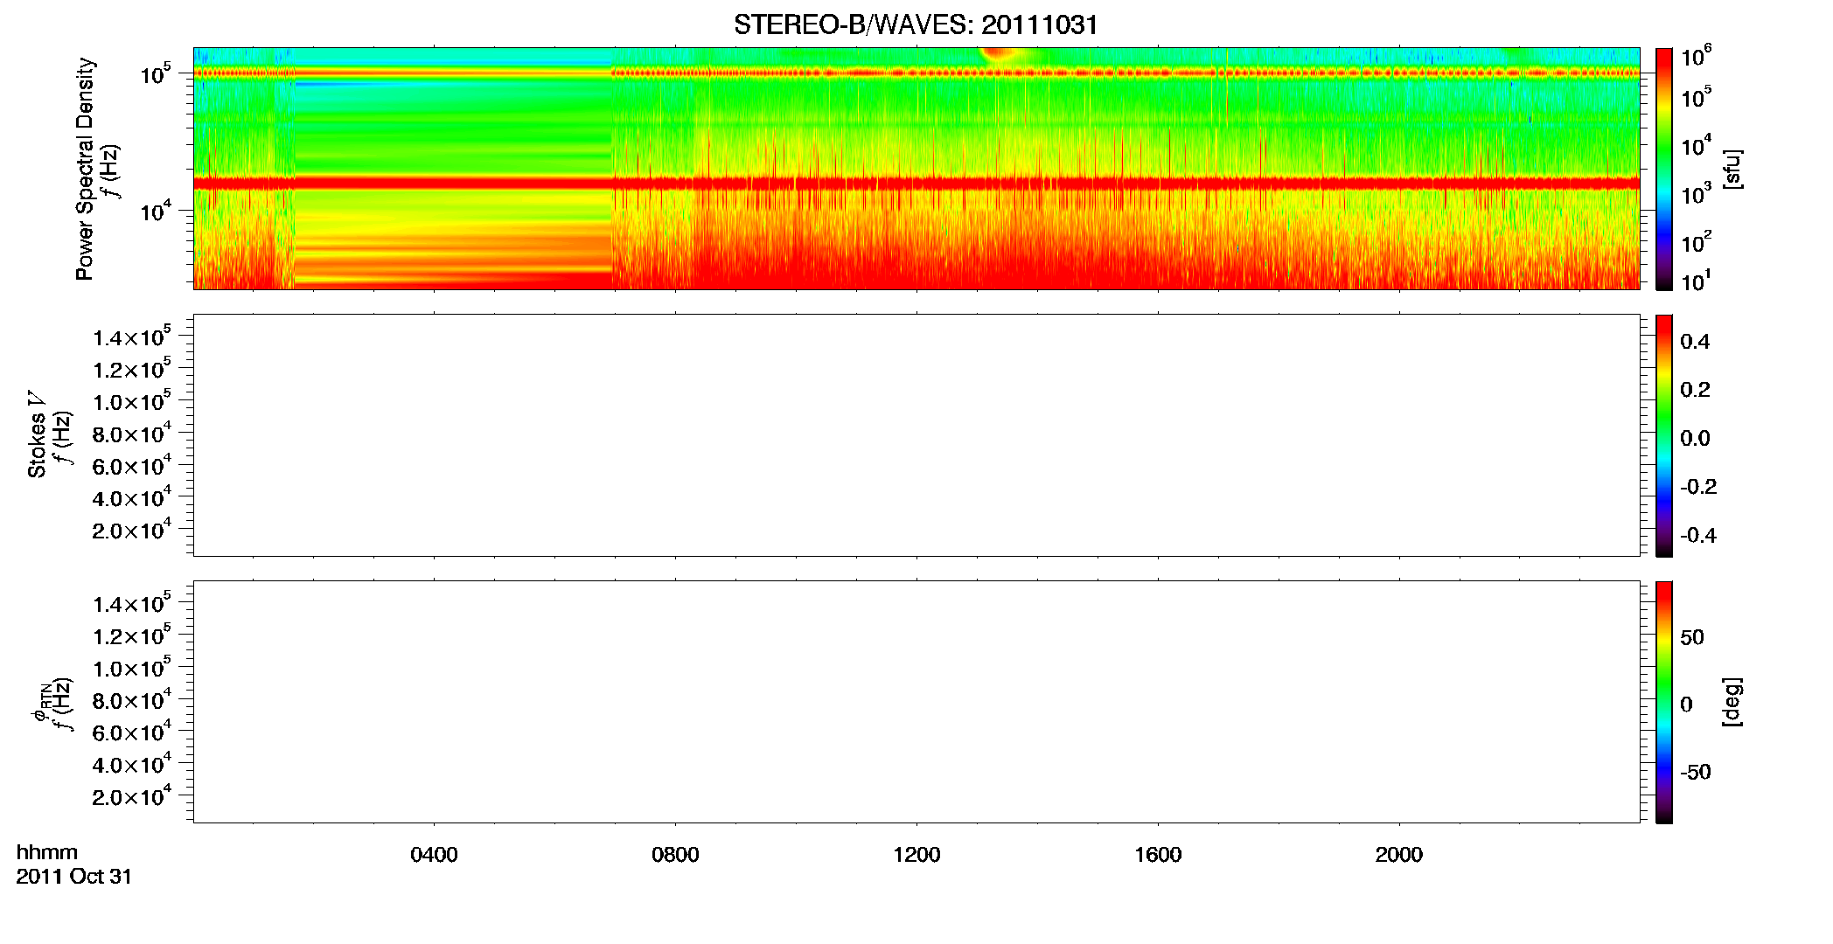Select the 0800 time axis label
1833x944 pixels.
tap(675, 854)
